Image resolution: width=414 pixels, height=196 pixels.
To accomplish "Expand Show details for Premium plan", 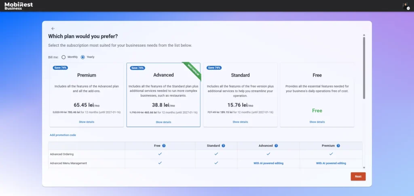I will [87, 122].
